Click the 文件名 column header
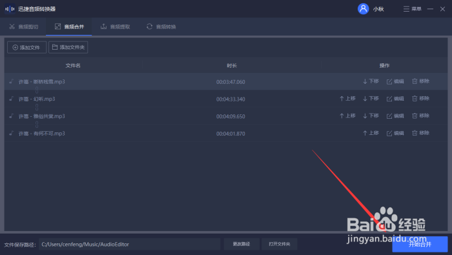This screenshot has width=452, height=255. click(73, 66)
